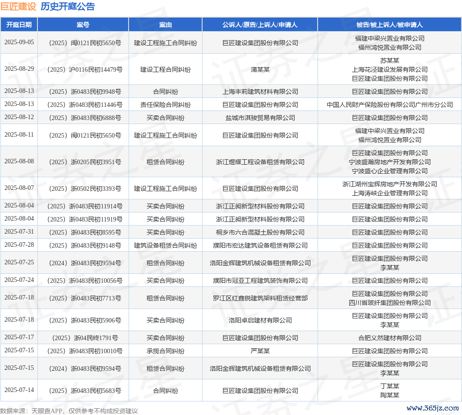Click the 案由 column header
462x415 pixels.
tap(166, 25)
